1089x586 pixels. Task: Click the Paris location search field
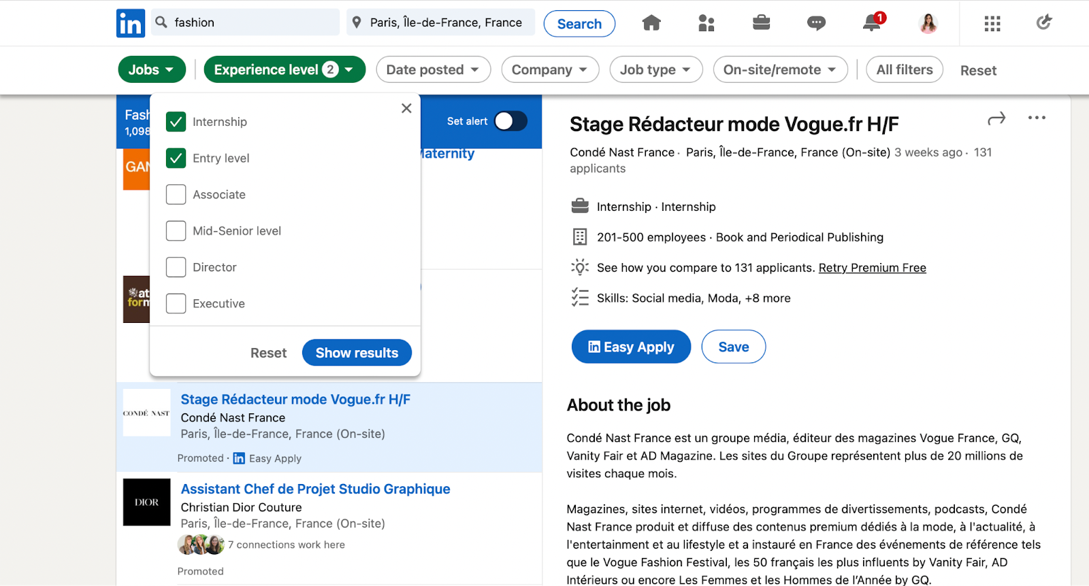(440, 22)
